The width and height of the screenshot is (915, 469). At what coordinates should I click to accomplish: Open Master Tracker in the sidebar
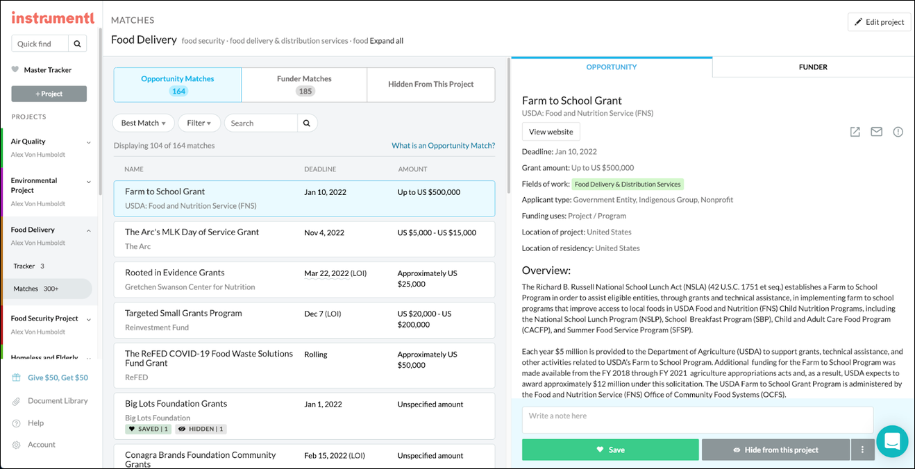48,70
